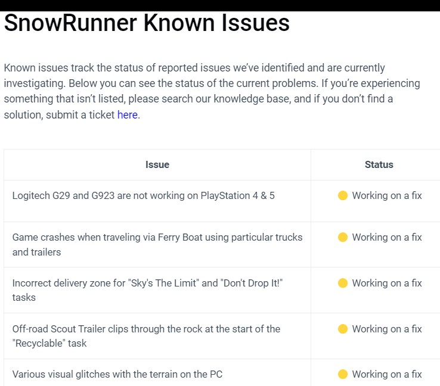Open the 'here' ticket submission link
The image size is (440, 386).
tap(128, 114)
